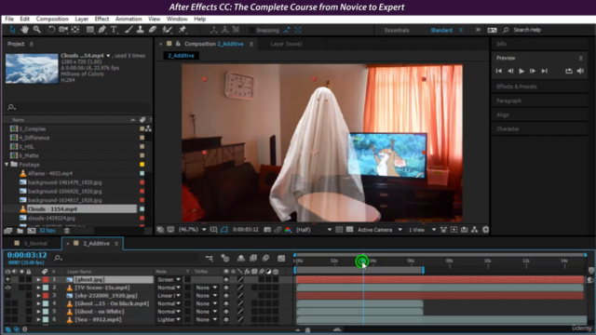This screenshot has width=596, height=335.
Task: Show the Sea - 4912.mp4 layer eye switch
Action: 7,319
